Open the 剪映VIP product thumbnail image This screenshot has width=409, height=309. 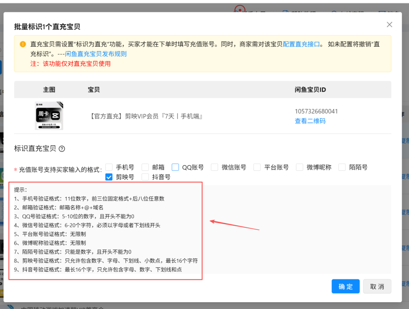click(x=49, y=116)
